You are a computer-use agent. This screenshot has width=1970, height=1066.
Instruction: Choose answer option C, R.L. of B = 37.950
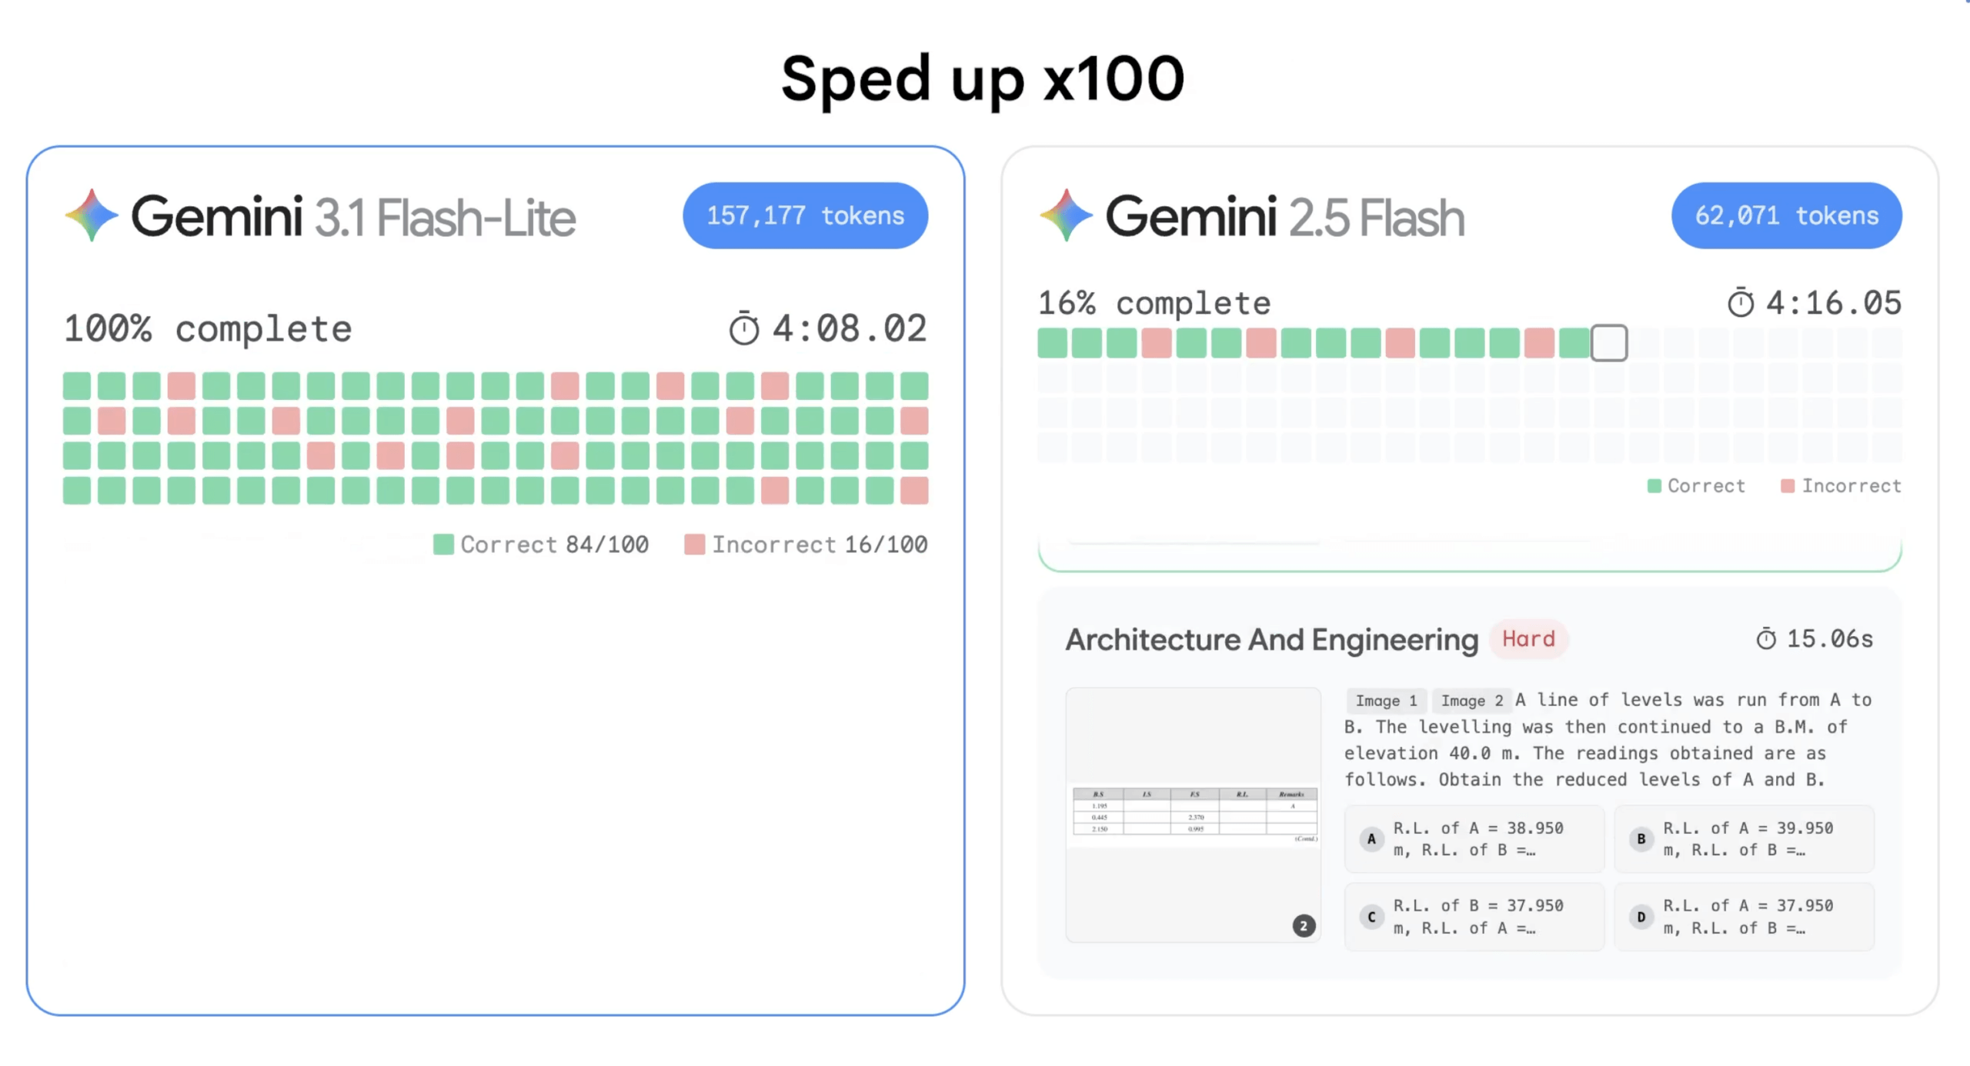pos(1474,917)
